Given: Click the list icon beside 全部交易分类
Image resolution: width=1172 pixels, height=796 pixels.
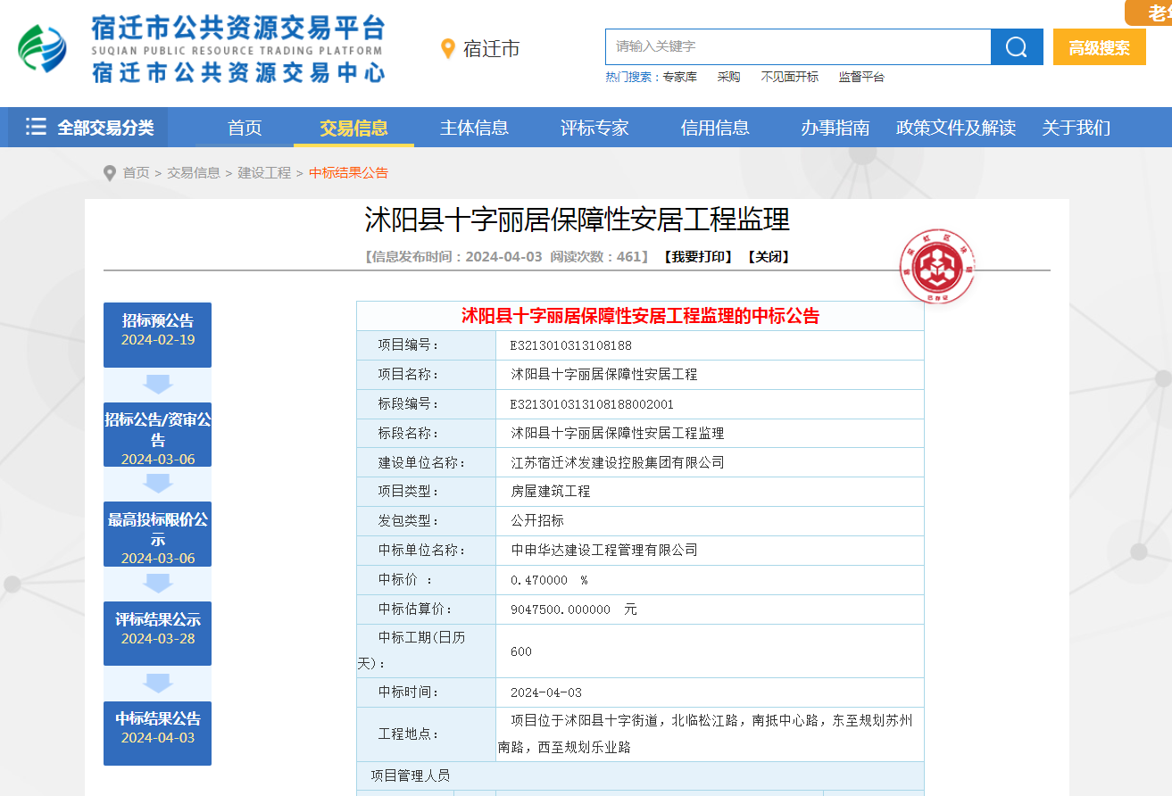Looking at the screenshot, I should [x=36, y=127].
